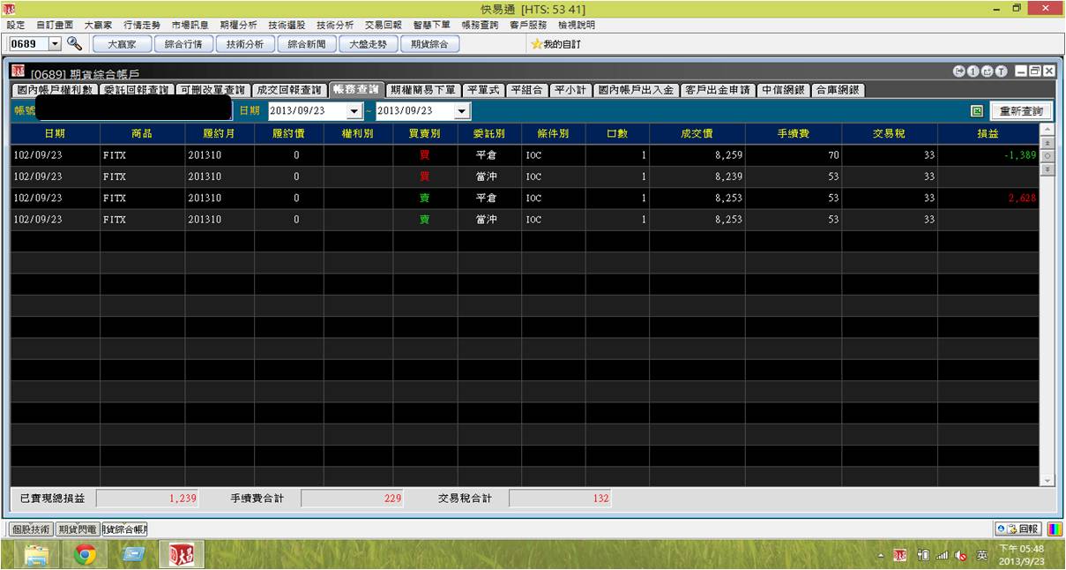Switch to the 可刪改單查詢 tab

point(212,90)
